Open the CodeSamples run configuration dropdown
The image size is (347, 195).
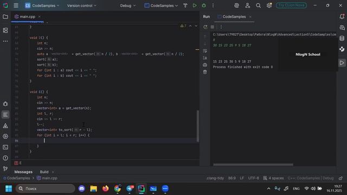click(x=161, y=5)
